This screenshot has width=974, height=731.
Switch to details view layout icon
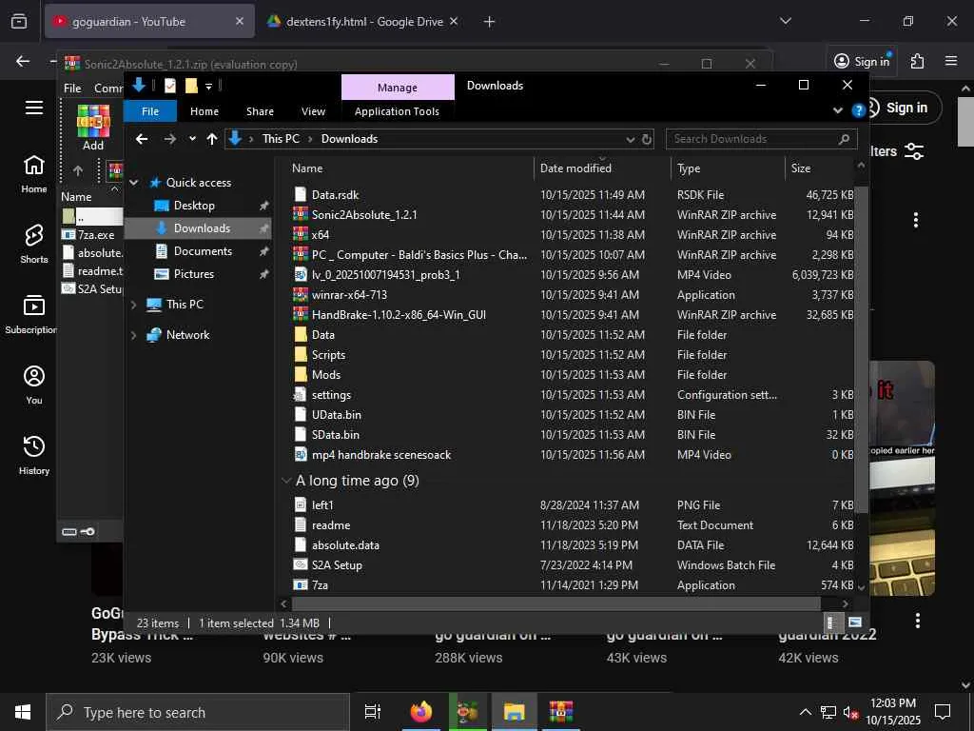click(831, 622)
